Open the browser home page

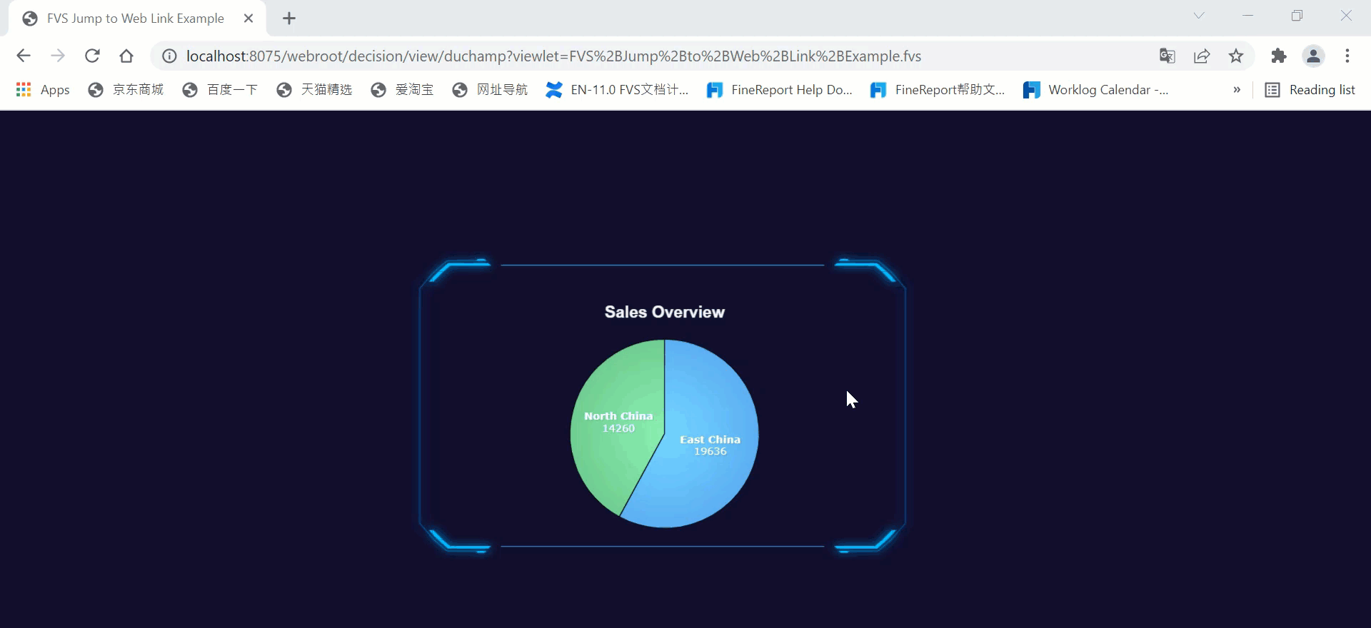tap(126, 56)
